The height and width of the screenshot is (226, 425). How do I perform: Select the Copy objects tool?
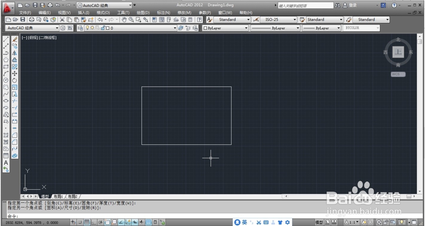[x=14, y=46]
